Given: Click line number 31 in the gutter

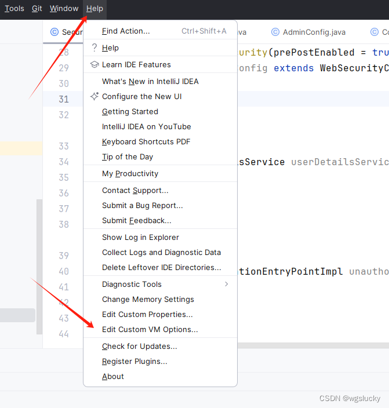Looking at the screenshot, I should pos(64,99).
